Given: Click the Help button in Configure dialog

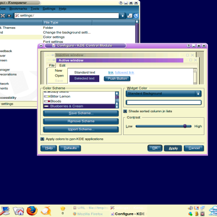Looking at the screenshot, I should pyautogui.click(x=49, y=148).
